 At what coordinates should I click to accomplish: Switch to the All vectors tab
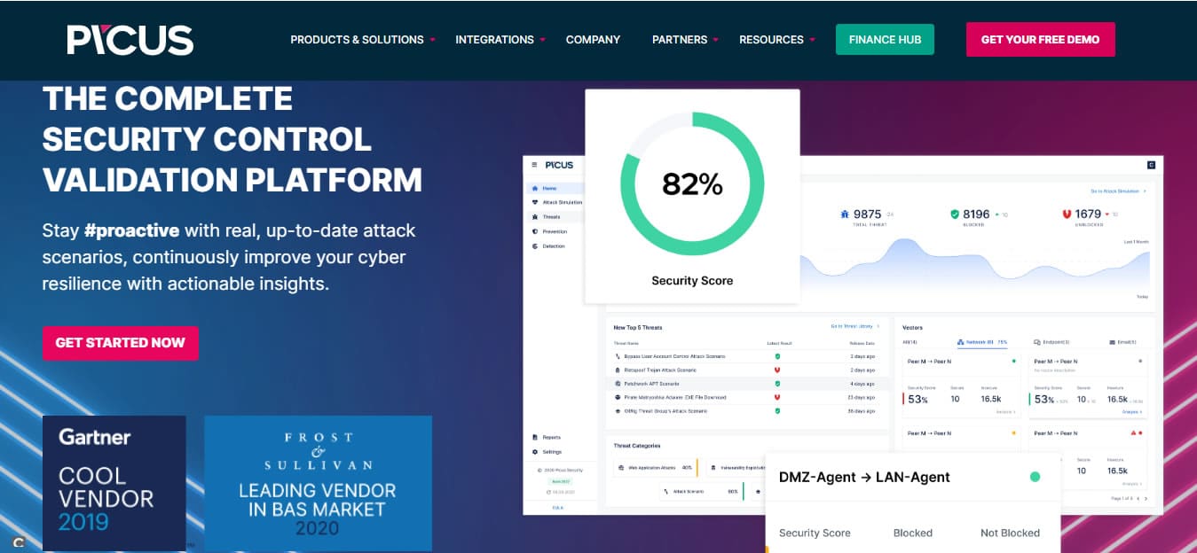[910, 342]
